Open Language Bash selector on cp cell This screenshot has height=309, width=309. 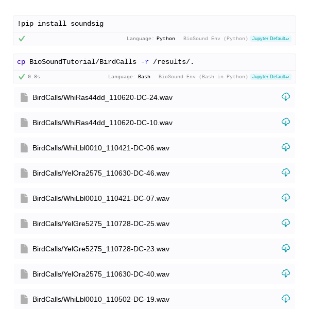pos(129,77)
